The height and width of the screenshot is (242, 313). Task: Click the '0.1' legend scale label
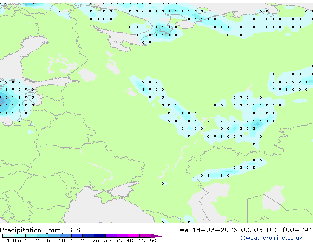tap(5, 240)
